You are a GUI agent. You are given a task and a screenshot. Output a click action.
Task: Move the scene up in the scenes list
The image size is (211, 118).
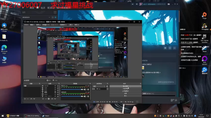(31, 99)
